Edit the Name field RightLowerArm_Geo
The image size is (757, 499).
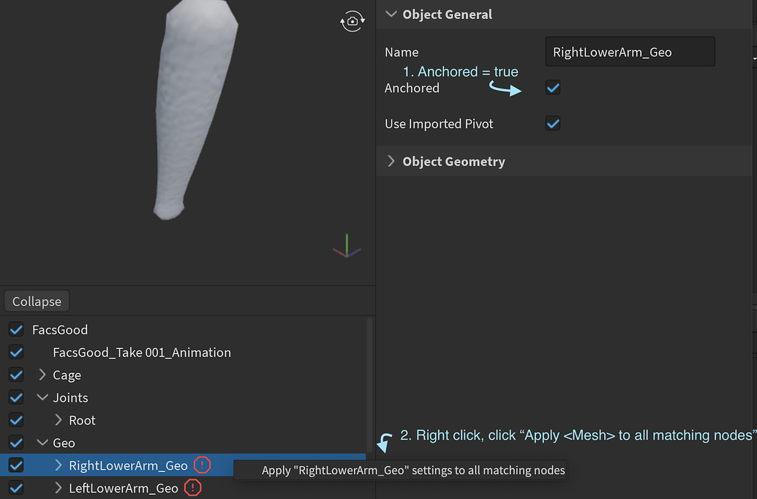pos(630,52)
